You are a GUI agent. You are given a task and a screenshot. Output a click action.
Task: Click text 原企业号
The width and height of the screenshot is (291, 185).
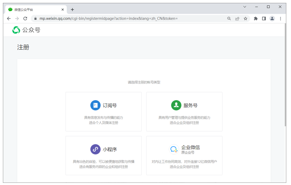click(188, 152)
